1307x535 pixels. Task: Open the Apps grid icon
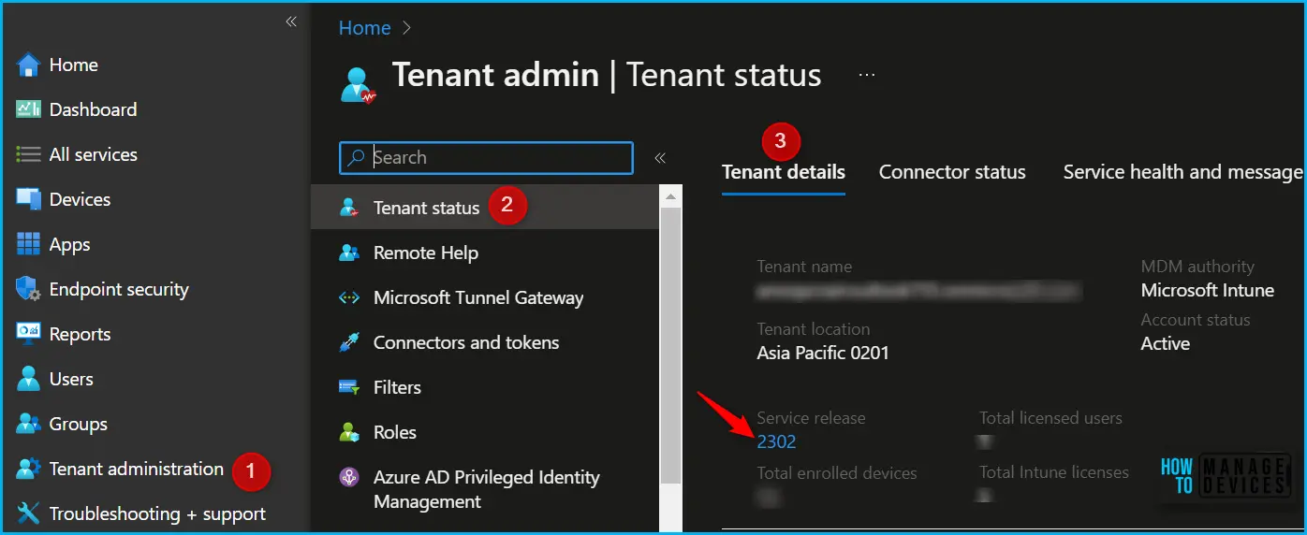point(28,244)
